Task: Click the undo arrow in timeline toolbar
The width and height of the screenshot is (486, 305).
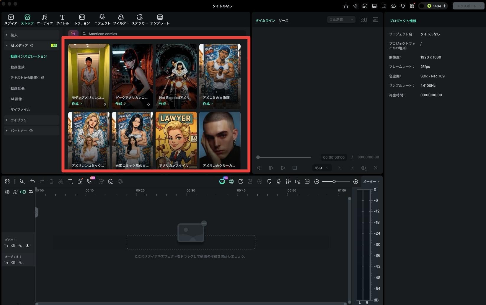Action: [x=32, y=181]
